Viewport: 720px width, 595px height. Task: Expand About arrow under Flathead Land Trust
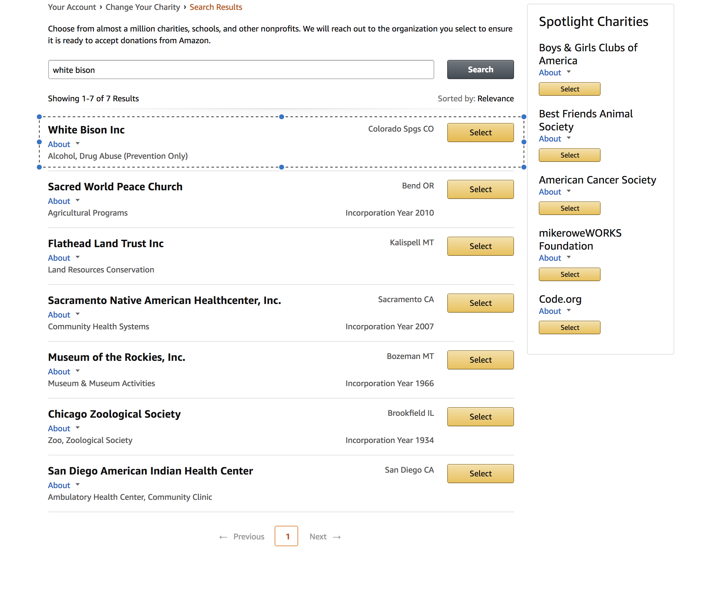pos(78,258)
